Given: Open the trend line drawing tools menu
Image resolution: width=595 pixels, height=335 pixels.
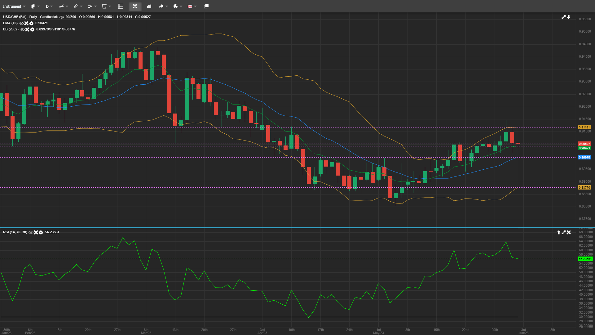Looking at the screenshot, I should 64,6.
